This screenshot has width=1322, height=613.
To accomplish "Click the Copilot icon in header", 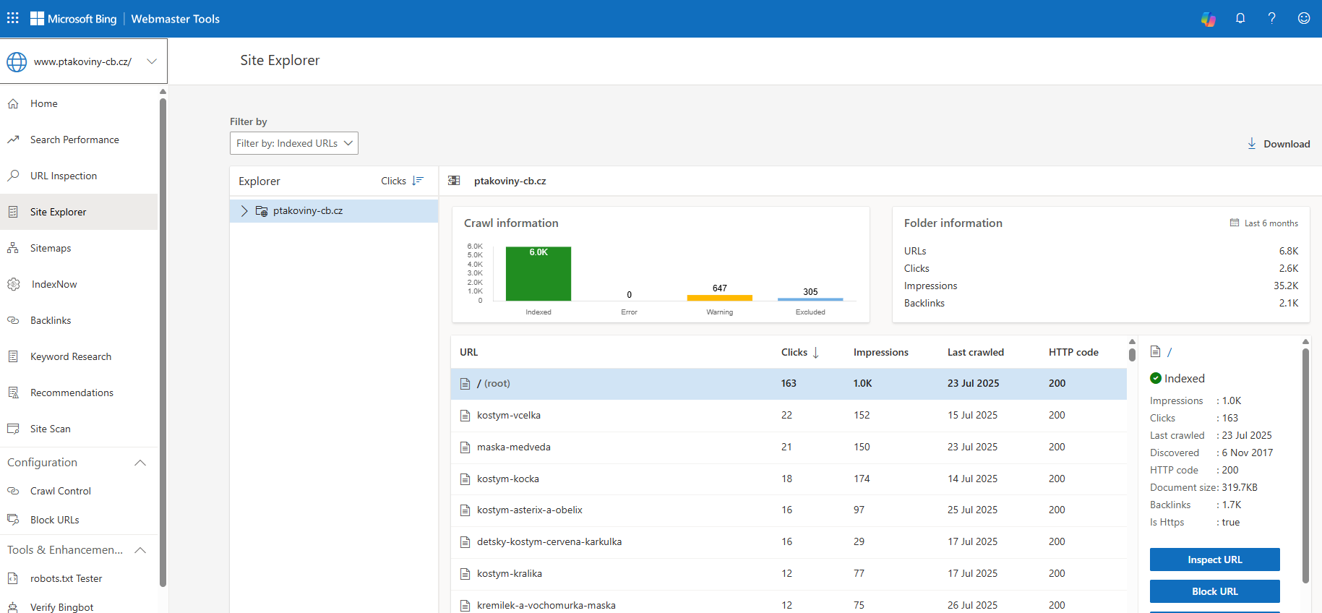I will pyautogui.click(x=1208, y=19).
